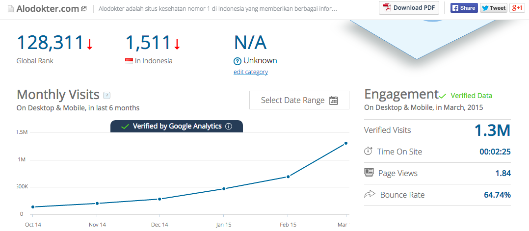Click the 1,511 Indonesia rank value
Screen dimensions: 529x231
148,43
